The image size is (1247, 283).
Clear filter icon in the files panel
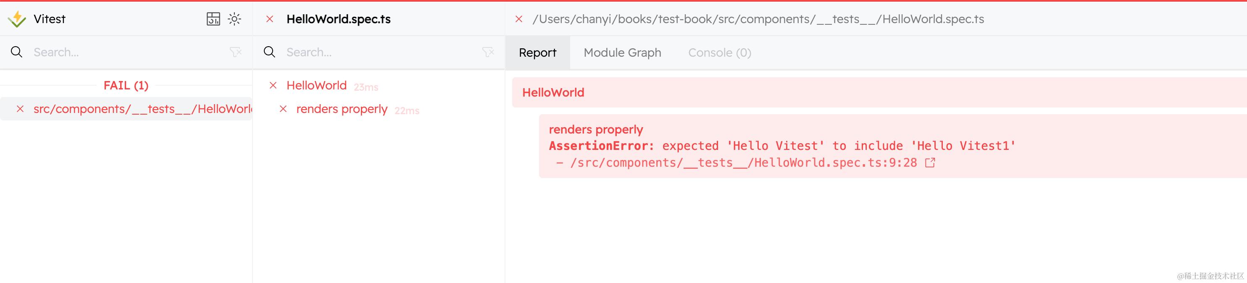236,52
